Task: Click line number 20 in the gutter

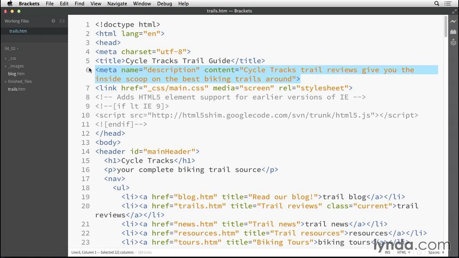Action: coord(85,206)
